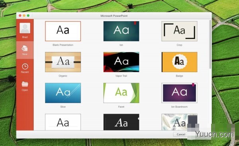Select the Ion Boardroom template thumbnail

179,93
